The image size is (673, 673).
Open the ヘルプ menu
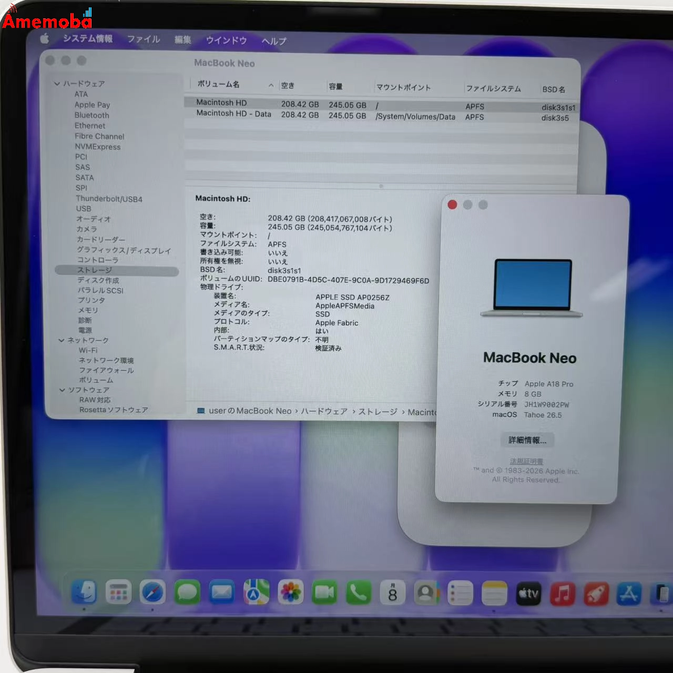click(x=274, y=41)
